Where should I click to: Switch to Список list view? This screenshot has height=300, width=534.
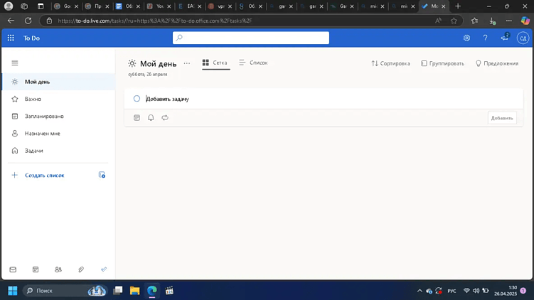pos(253,63)
